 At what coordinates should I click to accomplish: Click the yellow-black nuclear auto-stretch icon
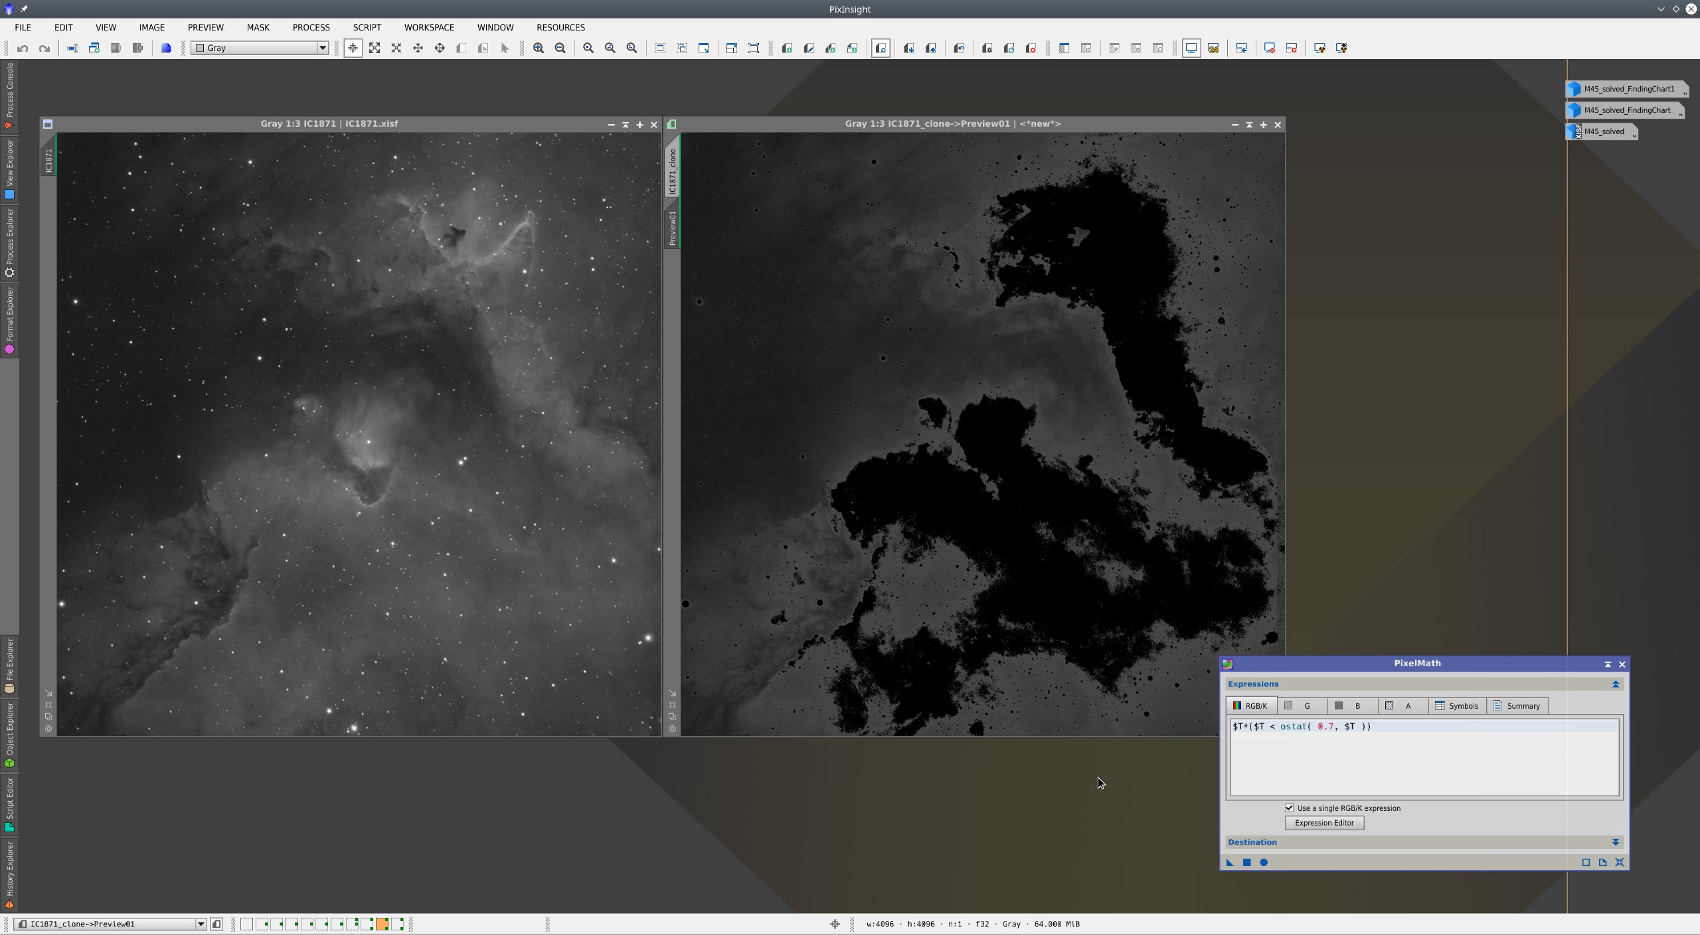[1319, 48]
